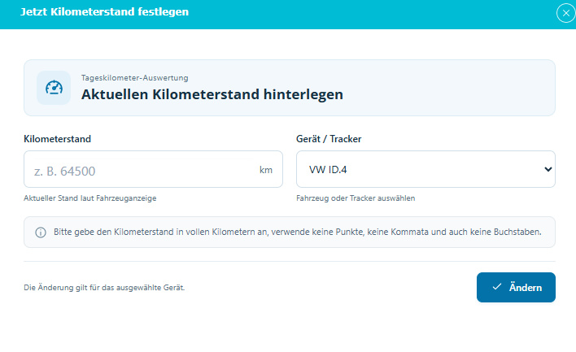The image size is (576, 352).
Task: Click the 'Aktueller Stand laut Fahrzeuganzeige' helper text
Action: [90, 198]
